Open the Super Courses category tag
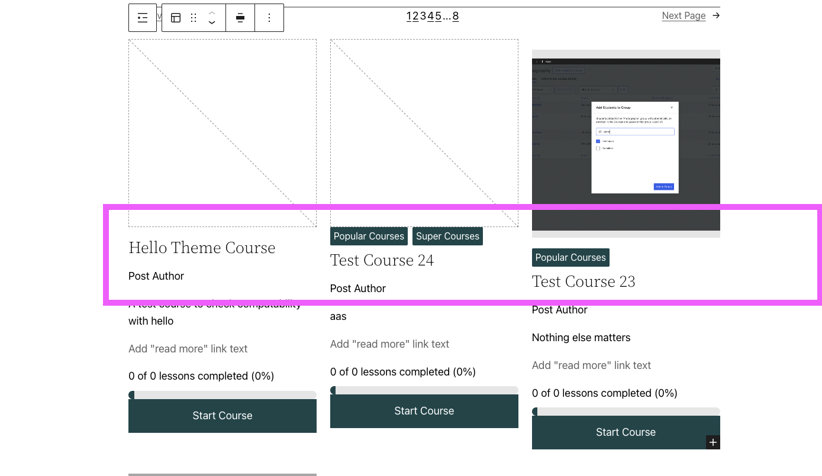The image size is (822, 476). 447,236
